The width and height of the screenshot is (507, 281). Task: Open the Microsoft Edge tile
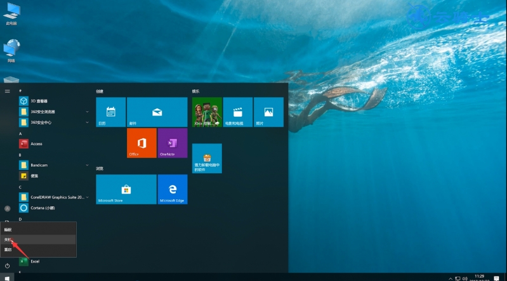click(x=173, y=189)
